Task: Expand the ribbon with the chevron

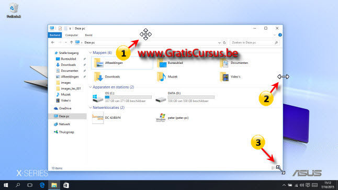Action: [x=274, y=35]
